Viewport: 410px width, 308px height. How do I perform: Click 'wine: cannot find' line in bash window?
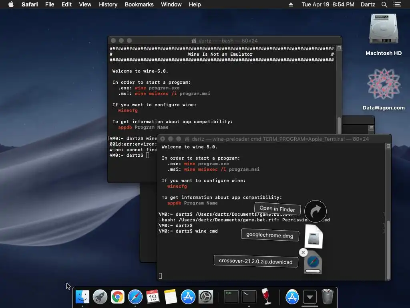(x=133, y=150)
